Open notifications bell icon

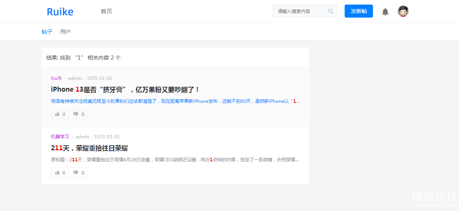click(385, 11)
